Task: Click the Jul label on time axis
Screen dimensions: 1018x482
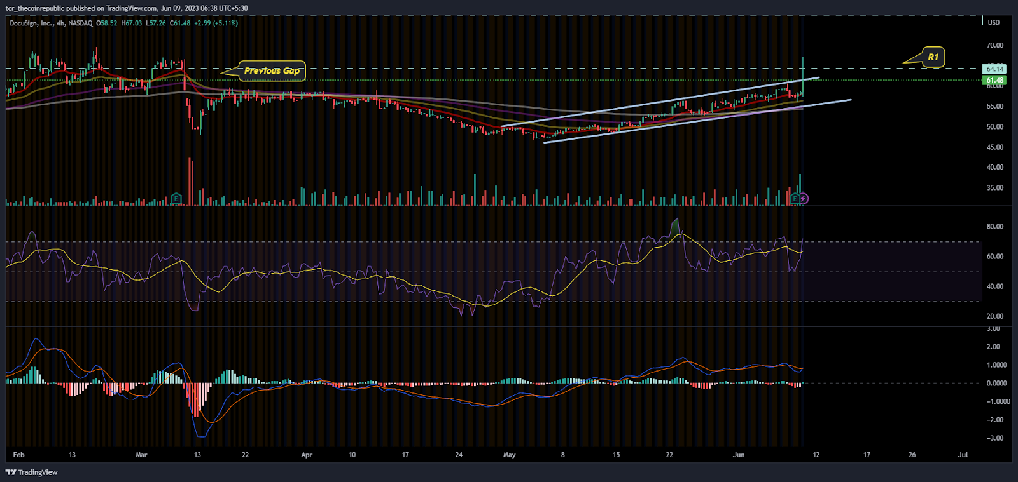Action: tap(963, 455)
